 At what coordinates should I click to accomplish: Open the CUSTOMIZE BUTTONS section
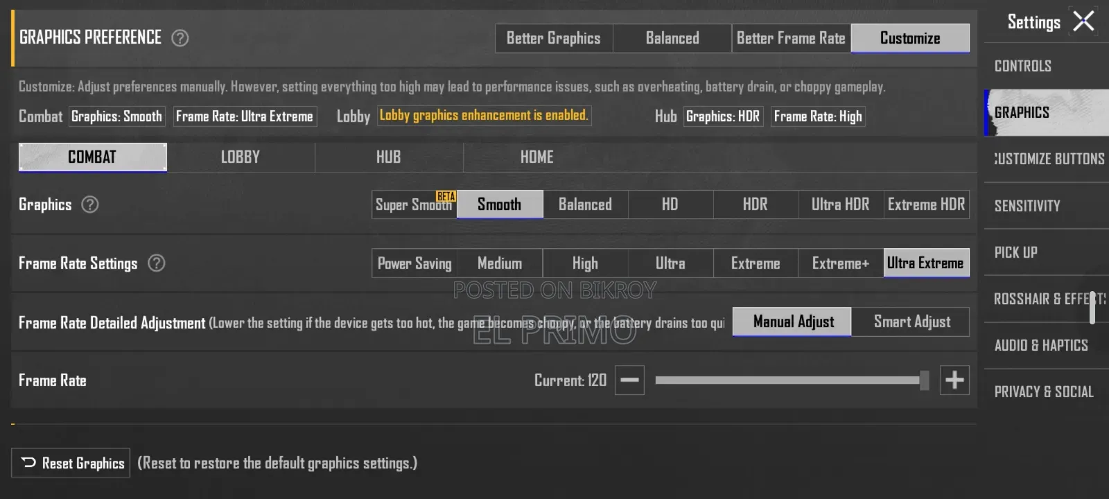(1047, 159)
